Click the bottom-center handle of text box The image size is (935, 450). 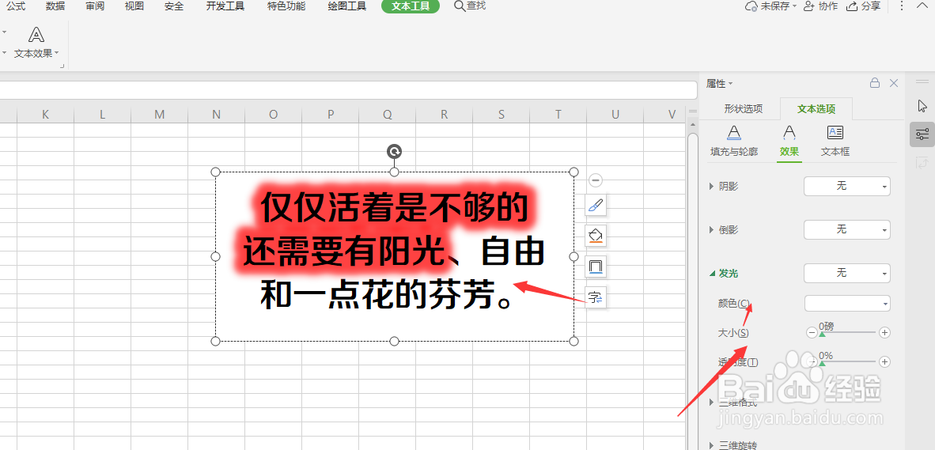click(x=394, y=341)
